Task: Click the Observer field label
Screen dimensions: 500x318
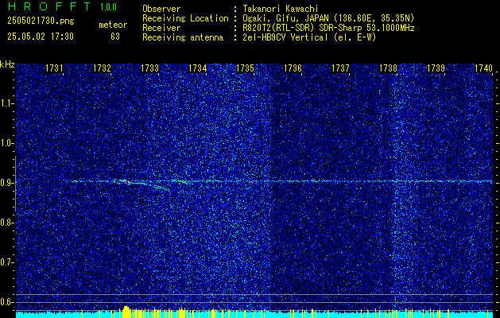Action: [x=161, y=9]
